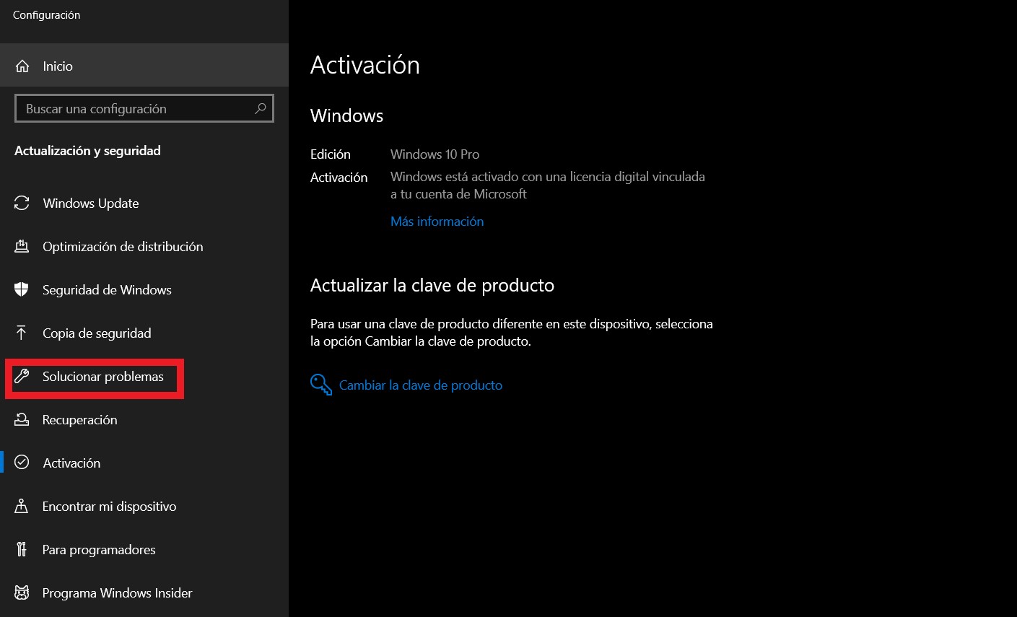Click the product key icon
This screenshot has width=1017, height=617.
(321, 385)
